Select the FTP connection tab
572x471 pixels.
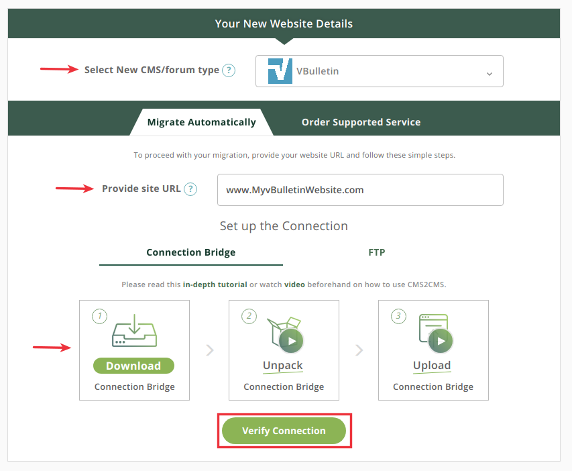(376, 253)
